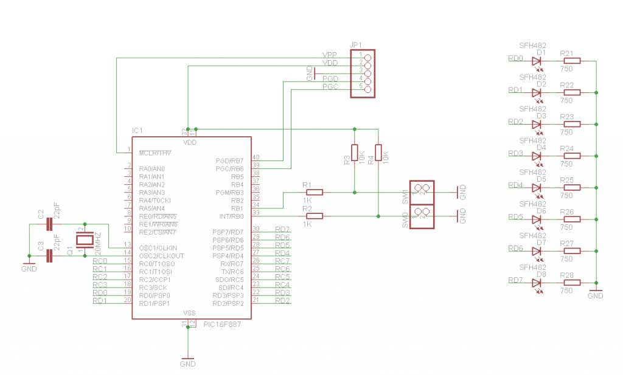The height and width of the screenshot is (375, 623).
Task: Click PGM/RB3 pin name
Action: click(x=229, y=193)
